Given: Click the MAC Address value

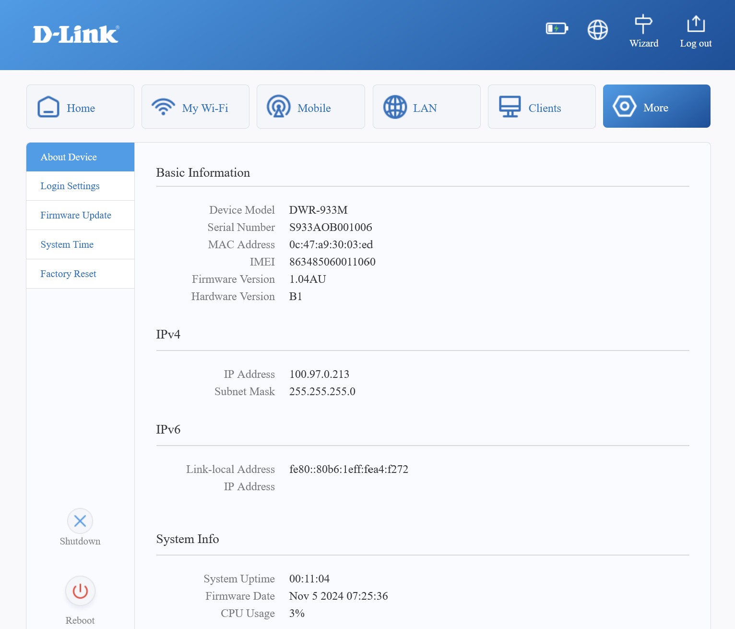Looking at the screenshot, I should point(331,244).
